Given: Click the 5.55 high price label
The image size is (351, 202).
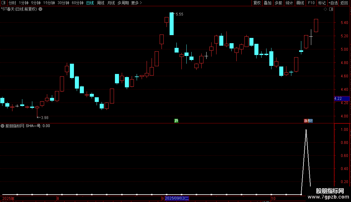Looking at the screenshot, I should tap(179, 14).
